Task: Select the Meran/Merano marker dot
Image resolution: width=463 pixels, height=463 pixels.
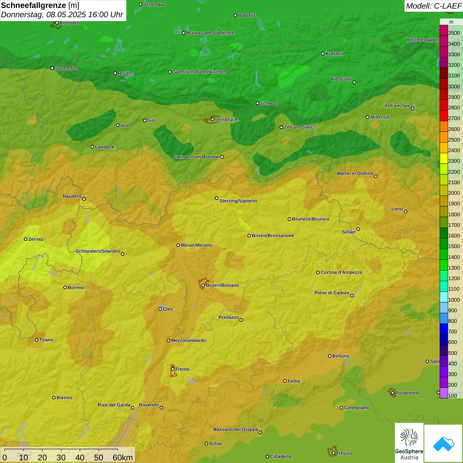Action: [x=178, y=245]
